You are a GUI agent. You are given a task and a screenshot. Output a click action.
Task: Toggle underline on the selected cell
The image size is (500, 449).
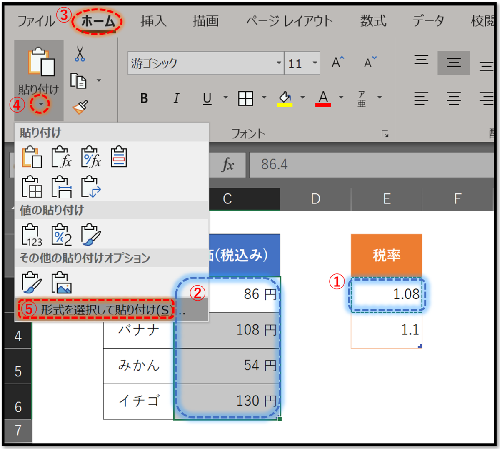207,98
